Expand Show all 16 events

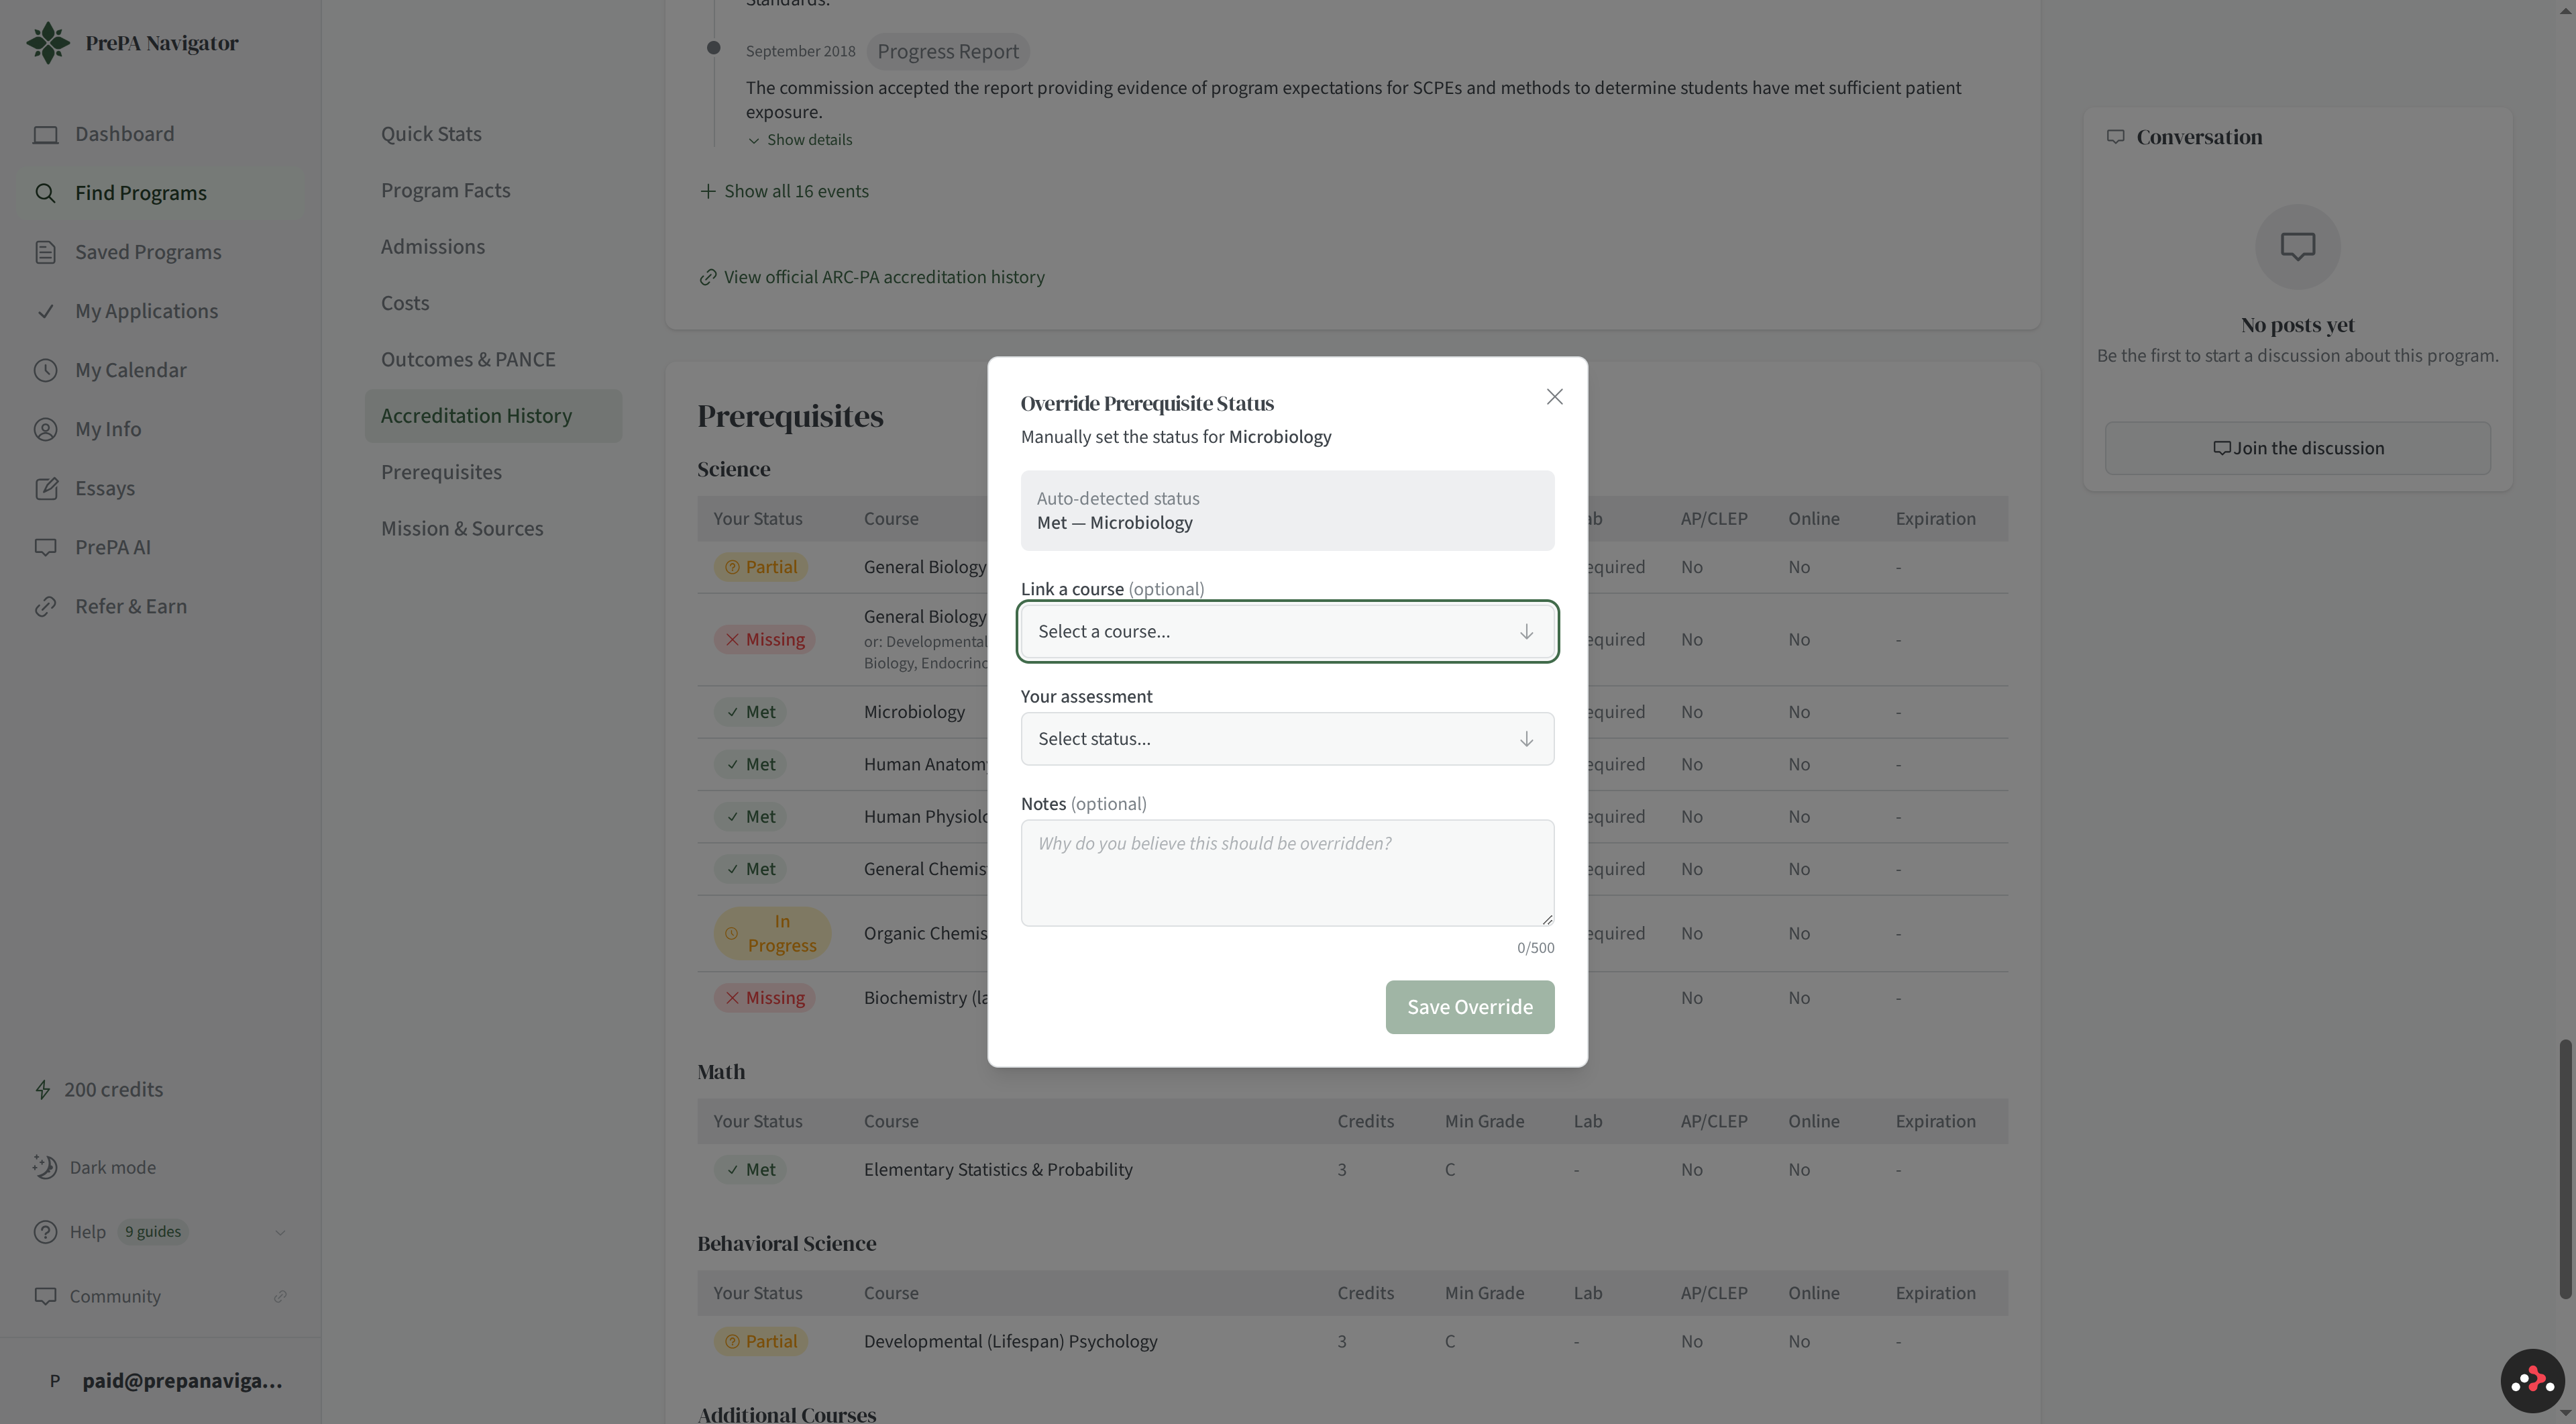784,191
